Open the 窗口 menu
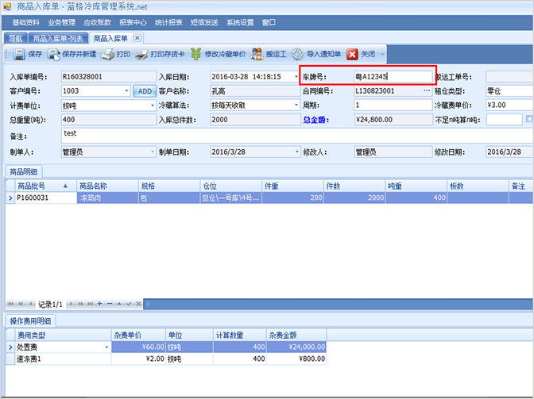The image size is (534, 399). click(x=269, y=22)
